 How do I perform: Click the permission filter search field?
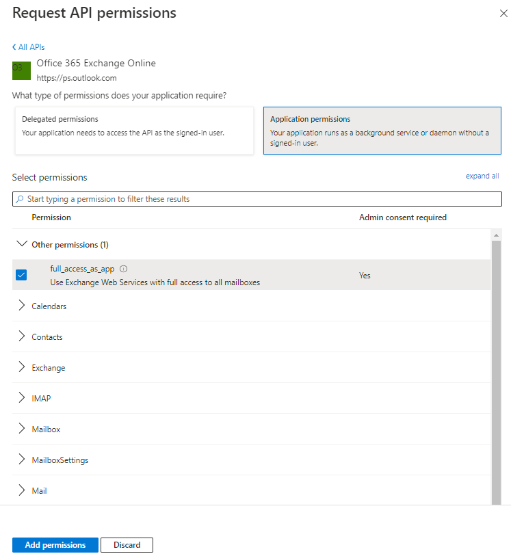(x=260, y=199)
